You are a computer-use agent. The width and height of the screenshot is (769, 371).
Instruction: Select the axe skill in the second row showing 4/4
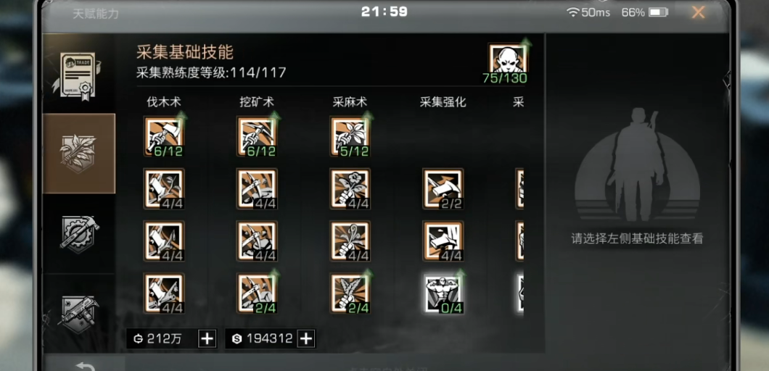[164, 188]
